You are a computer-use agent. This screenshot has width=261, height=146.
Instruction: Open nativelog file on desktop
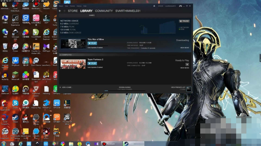[x=46, y=90]
